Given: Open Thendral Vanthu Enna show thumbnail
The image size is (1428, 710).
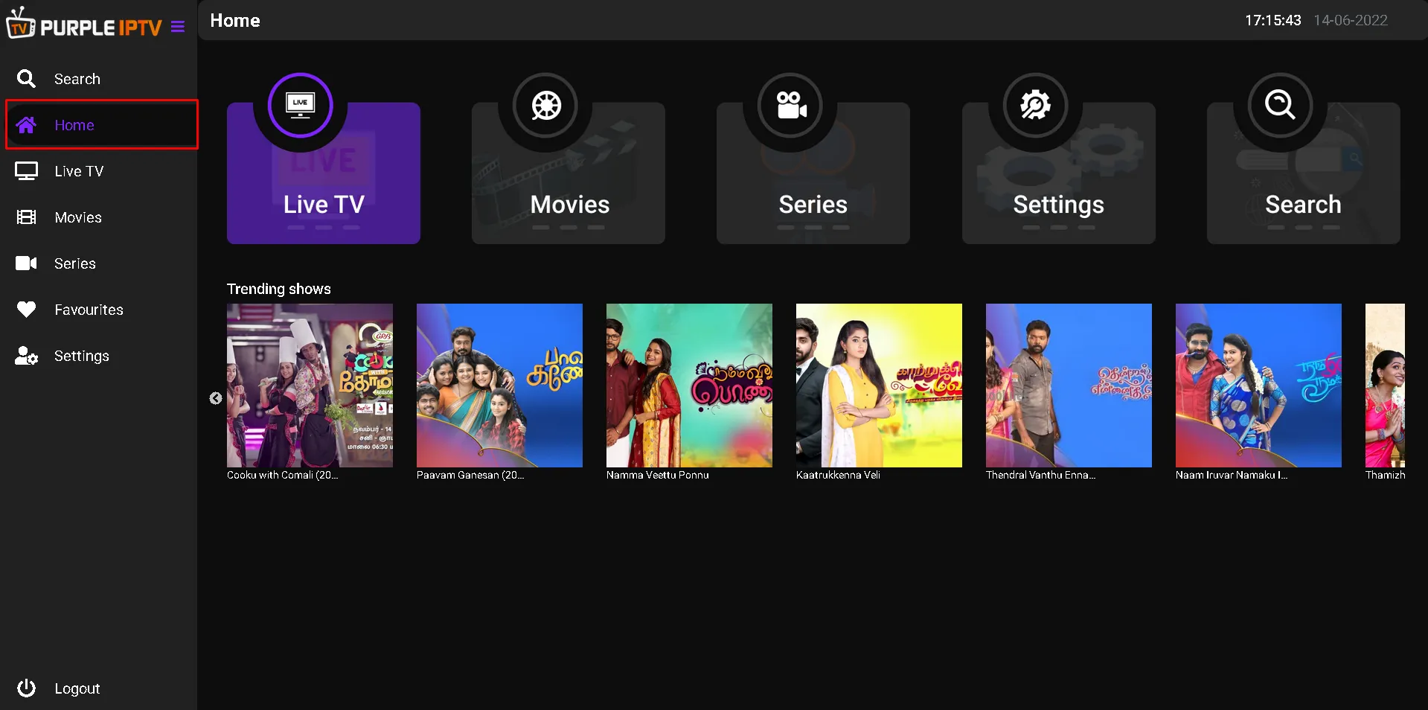Looking at the screenshot, I should [1069, 386].
